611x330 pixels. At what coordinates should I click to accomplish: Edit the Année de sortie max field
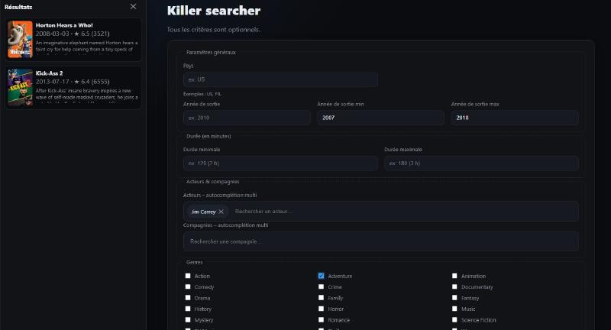[x=515, y=118]
